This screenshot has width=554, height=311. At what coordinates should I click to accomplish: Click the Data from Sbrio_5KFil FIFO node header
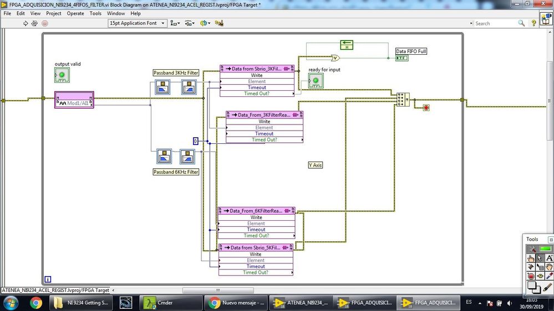click(256, 247)
